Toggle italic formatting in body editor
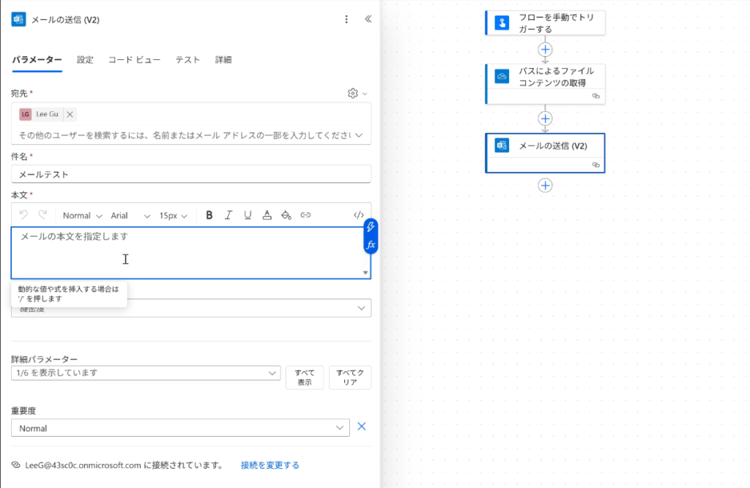 229,215
